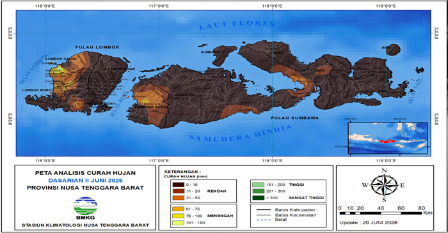Select the DOMPU regency label
448x233 pixels.
point(319,70)
